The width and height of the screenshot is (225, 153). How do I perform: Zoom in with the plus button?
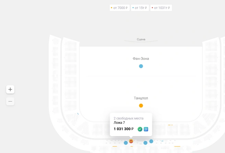click(10, 90)
